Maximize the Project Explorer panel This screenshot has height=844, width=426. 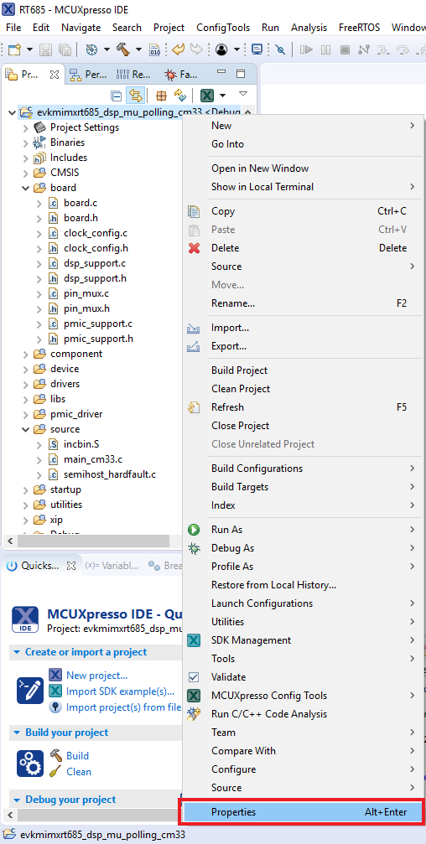(x=240, y=73)
